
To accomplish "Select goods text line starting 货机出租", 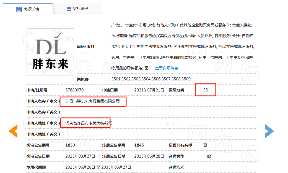I will [183, 47].
